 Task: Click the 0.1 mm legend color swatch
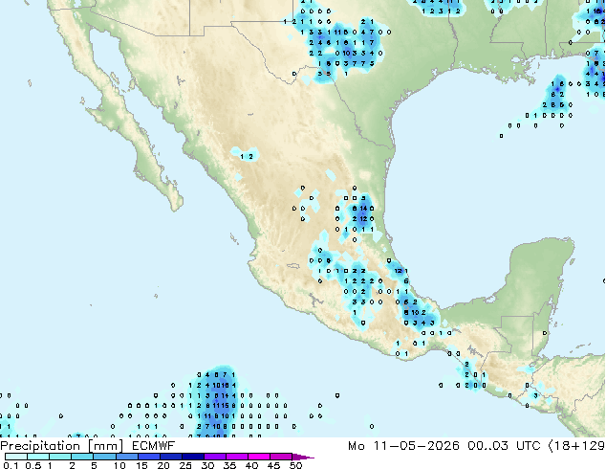pos(16,457)
